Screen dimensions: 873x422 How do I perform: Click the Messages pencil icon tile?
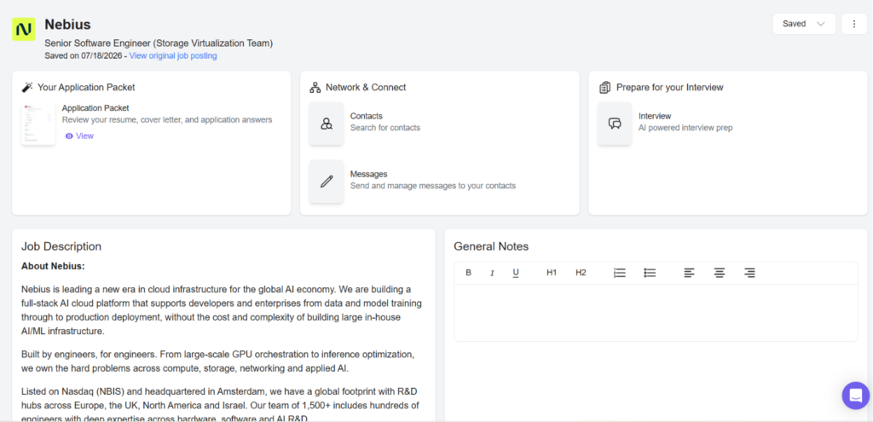[x=327, y=182]
